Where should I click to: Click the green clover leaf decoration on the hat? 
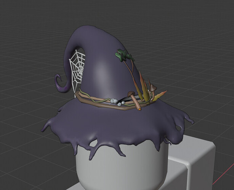124,55
